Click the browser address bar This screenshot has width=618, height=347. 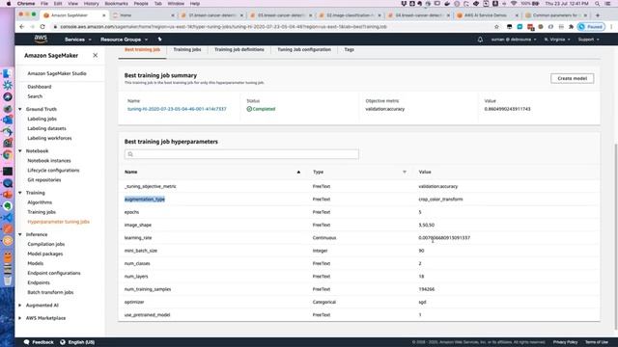click(272, 27)
